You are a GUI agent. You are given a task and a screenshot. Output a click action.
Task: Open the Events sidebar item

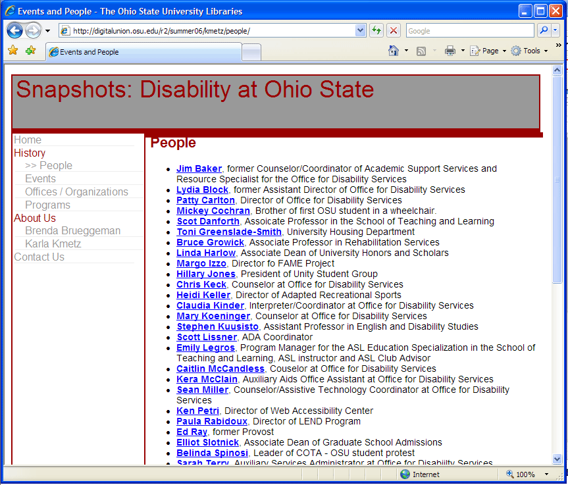40,178
